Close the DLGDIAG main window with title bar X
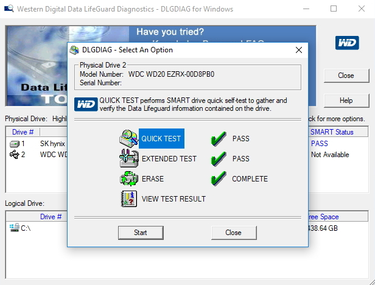375x285 pixels. point(362,9)
